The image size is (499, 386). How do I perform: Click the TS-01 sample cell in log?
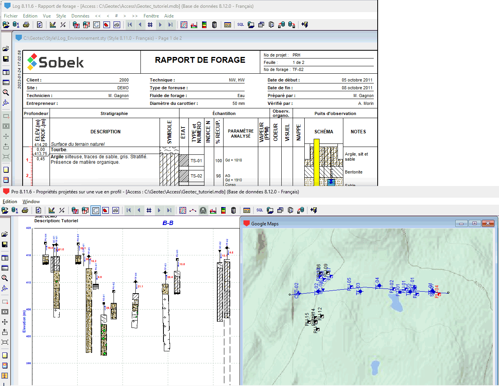pyautogui.click(x=196, y=160)
